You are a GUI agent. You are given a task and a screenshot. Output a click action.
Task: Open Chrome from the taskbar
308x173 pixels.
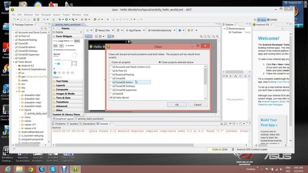point(30,169)
